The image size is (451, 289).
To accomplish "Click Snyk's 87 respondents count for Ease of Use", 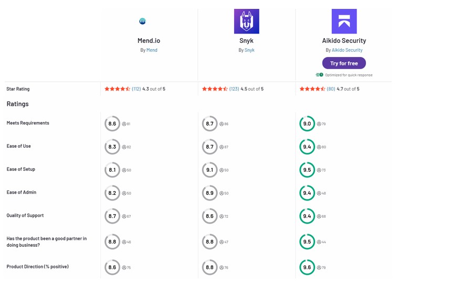I will tap(224, 147).
